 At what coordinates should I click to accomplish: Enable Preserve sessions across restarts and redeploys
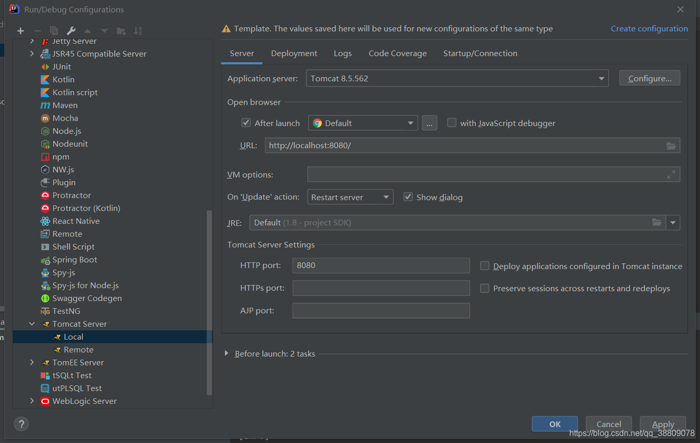point(484,288)
